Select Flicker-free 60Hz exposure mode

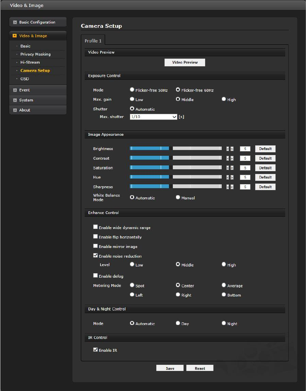178,89
